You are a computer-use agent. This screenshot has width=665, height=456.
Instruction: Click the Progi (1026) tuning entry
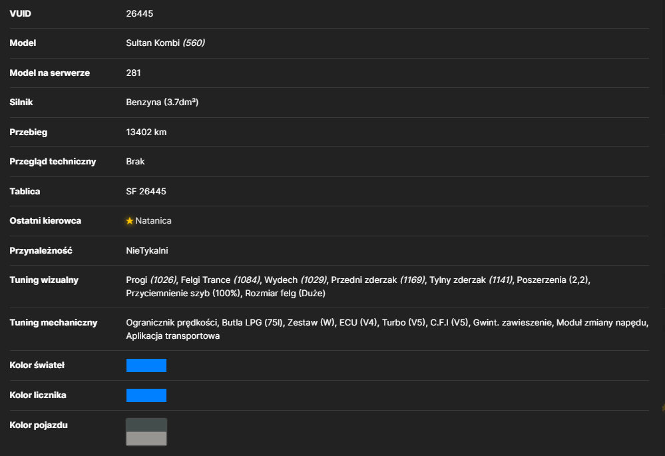pyautogui.click(x=151, y=280)
